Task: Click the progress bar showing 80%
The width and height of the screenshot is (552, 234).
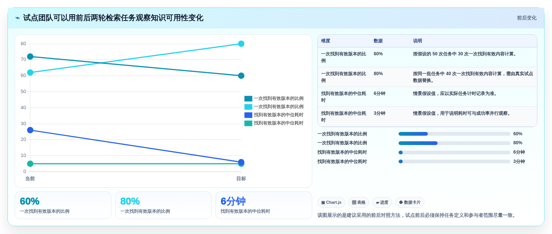Action: pos(454,143)
